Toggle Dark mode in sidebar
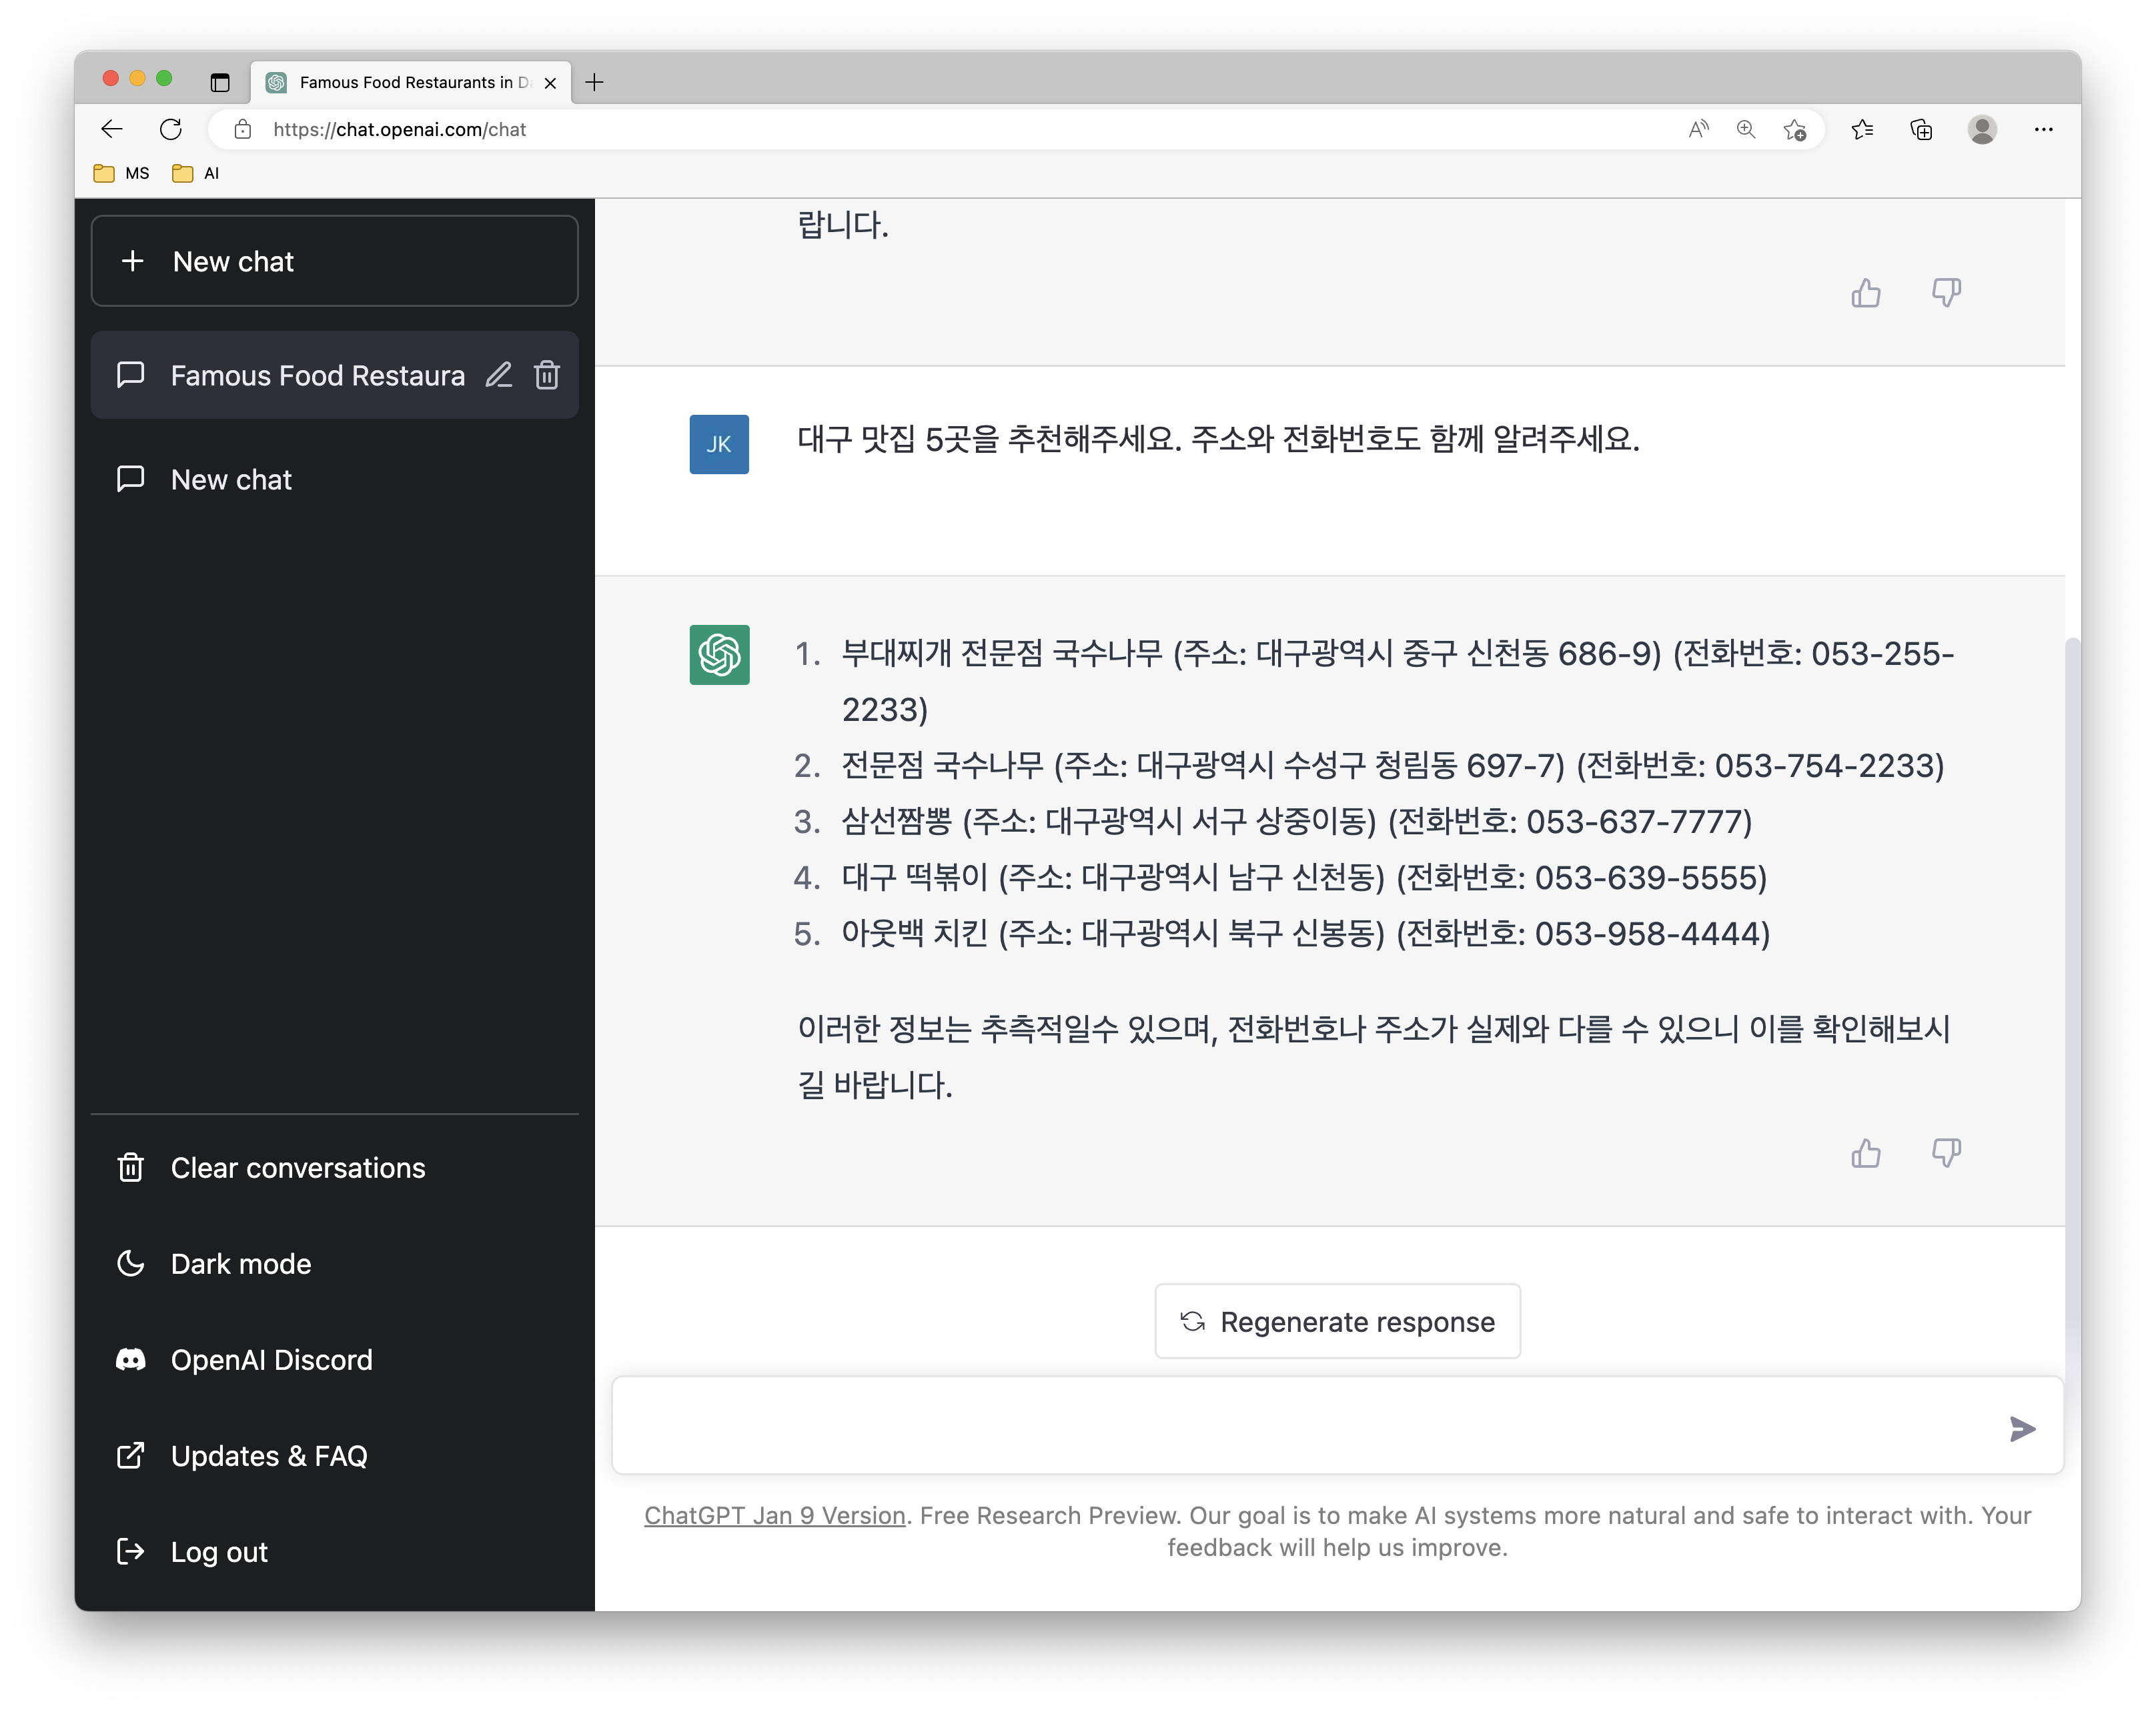The width and height of the screenshot is (2156, 1710). click(x=240, y=1263)
